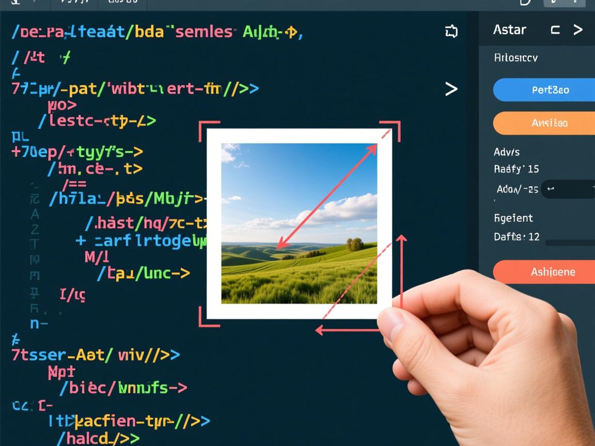Viewport: 595px width, 446px height.
Task: Select the landscape photo thumbnail
Action: pyautogui.click(x=299, y=223)
